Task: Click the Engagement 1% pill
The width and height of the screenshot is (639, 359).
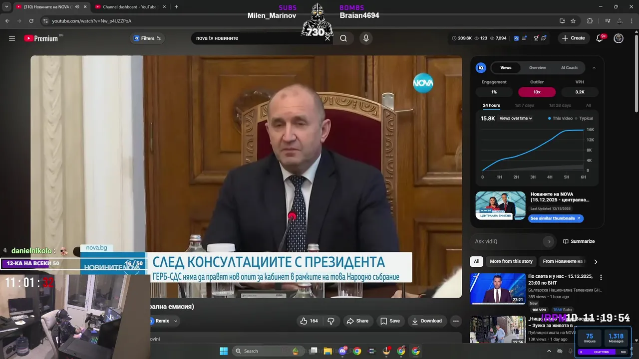Action: 494,92
